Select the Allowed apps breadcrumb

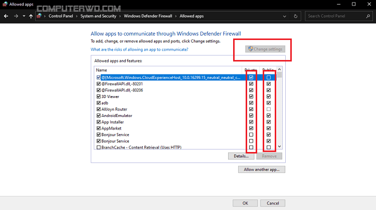pos(192,16)
